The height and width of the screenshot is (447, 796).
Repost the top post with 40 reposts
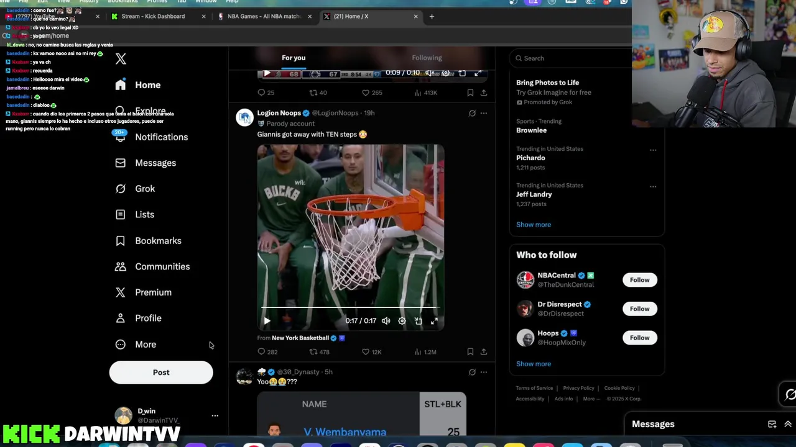point(318,93)
